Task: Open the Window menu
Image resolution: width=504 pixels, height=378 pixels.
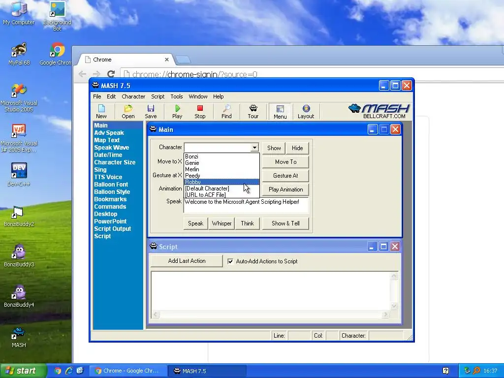Action: [198, 96]
